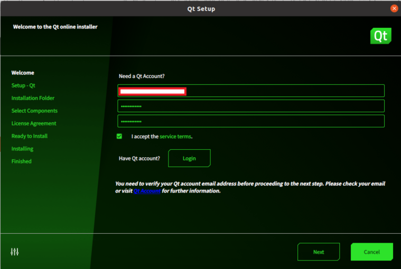Click the email verification warning message
Screen dimensions: 401x269
coord(250,187)
